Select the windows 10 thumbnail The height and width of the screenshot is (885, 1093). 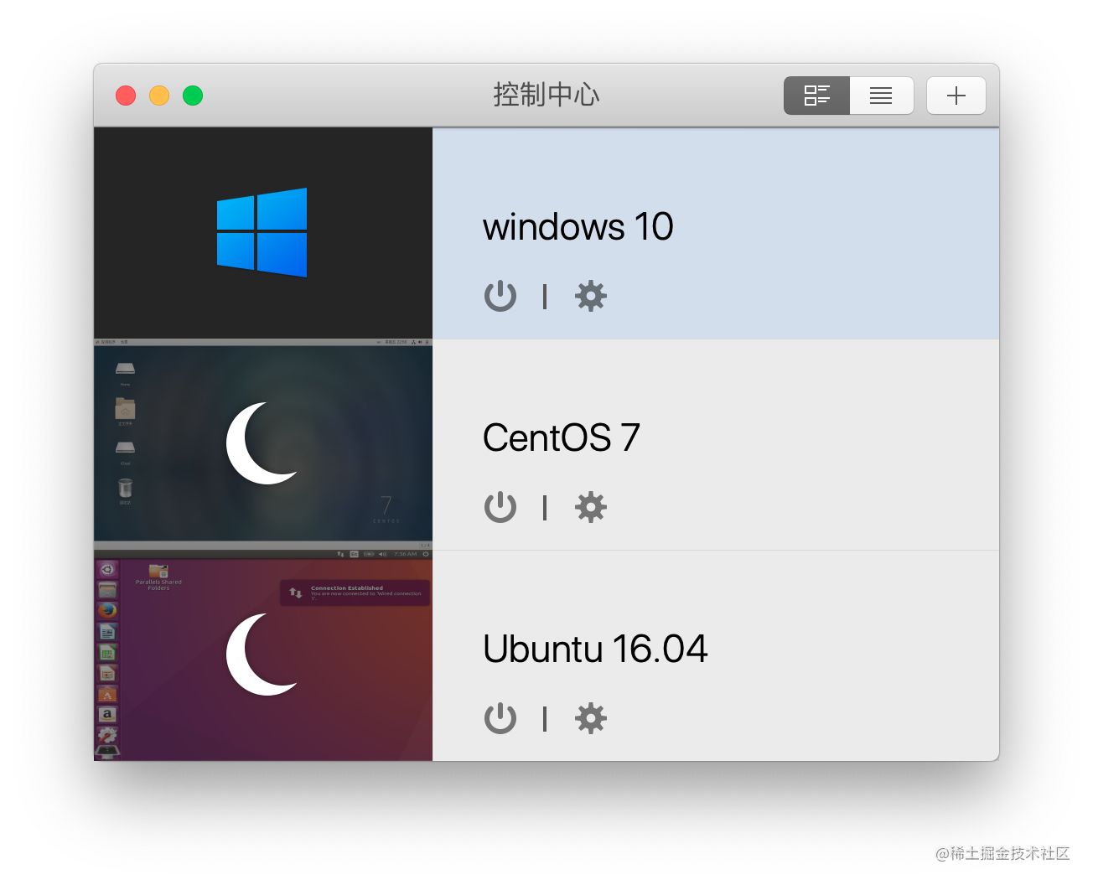coord(263,233)
